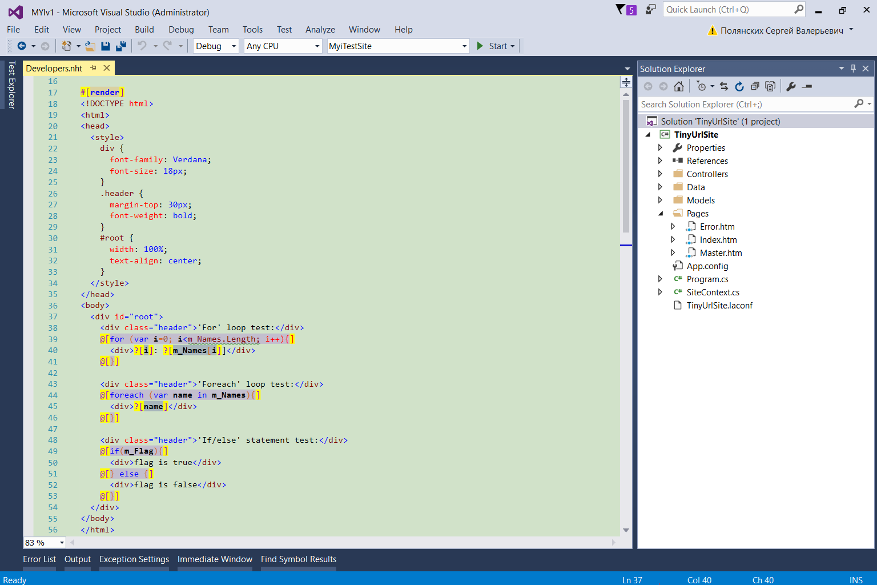Click the Redo arrow icon
The image size is (877, 585).
pyautogui.click(x=167, y=46)
